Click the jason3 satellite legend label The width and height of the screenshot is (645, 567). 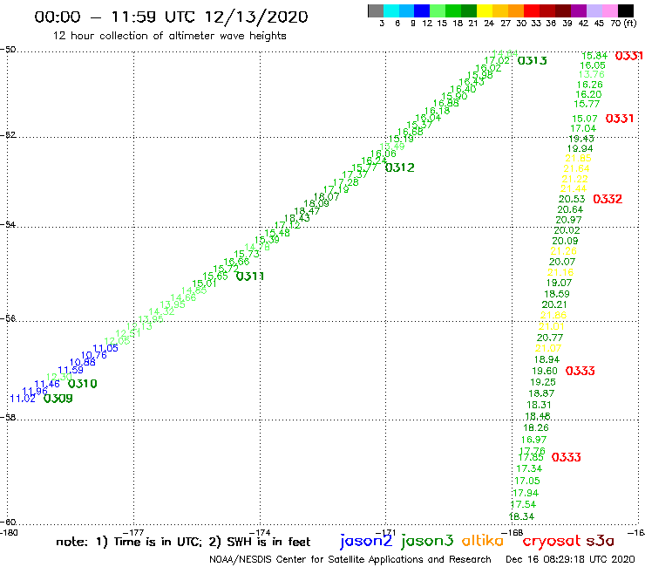(427, 541)
